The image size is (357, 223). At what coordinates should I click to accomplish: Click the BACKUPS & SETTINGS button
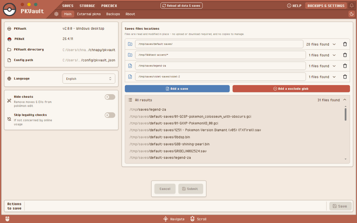click(326, 6)
